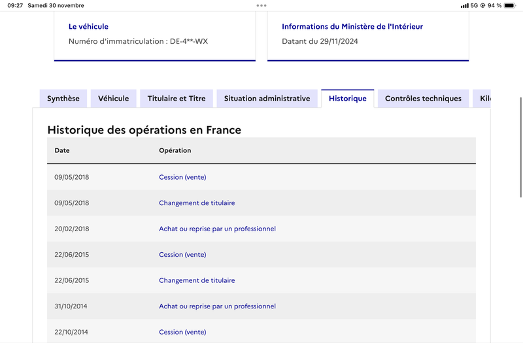523x343 pixels.
Task: Click the page vertical scrollbar
Action: point(520,148)
